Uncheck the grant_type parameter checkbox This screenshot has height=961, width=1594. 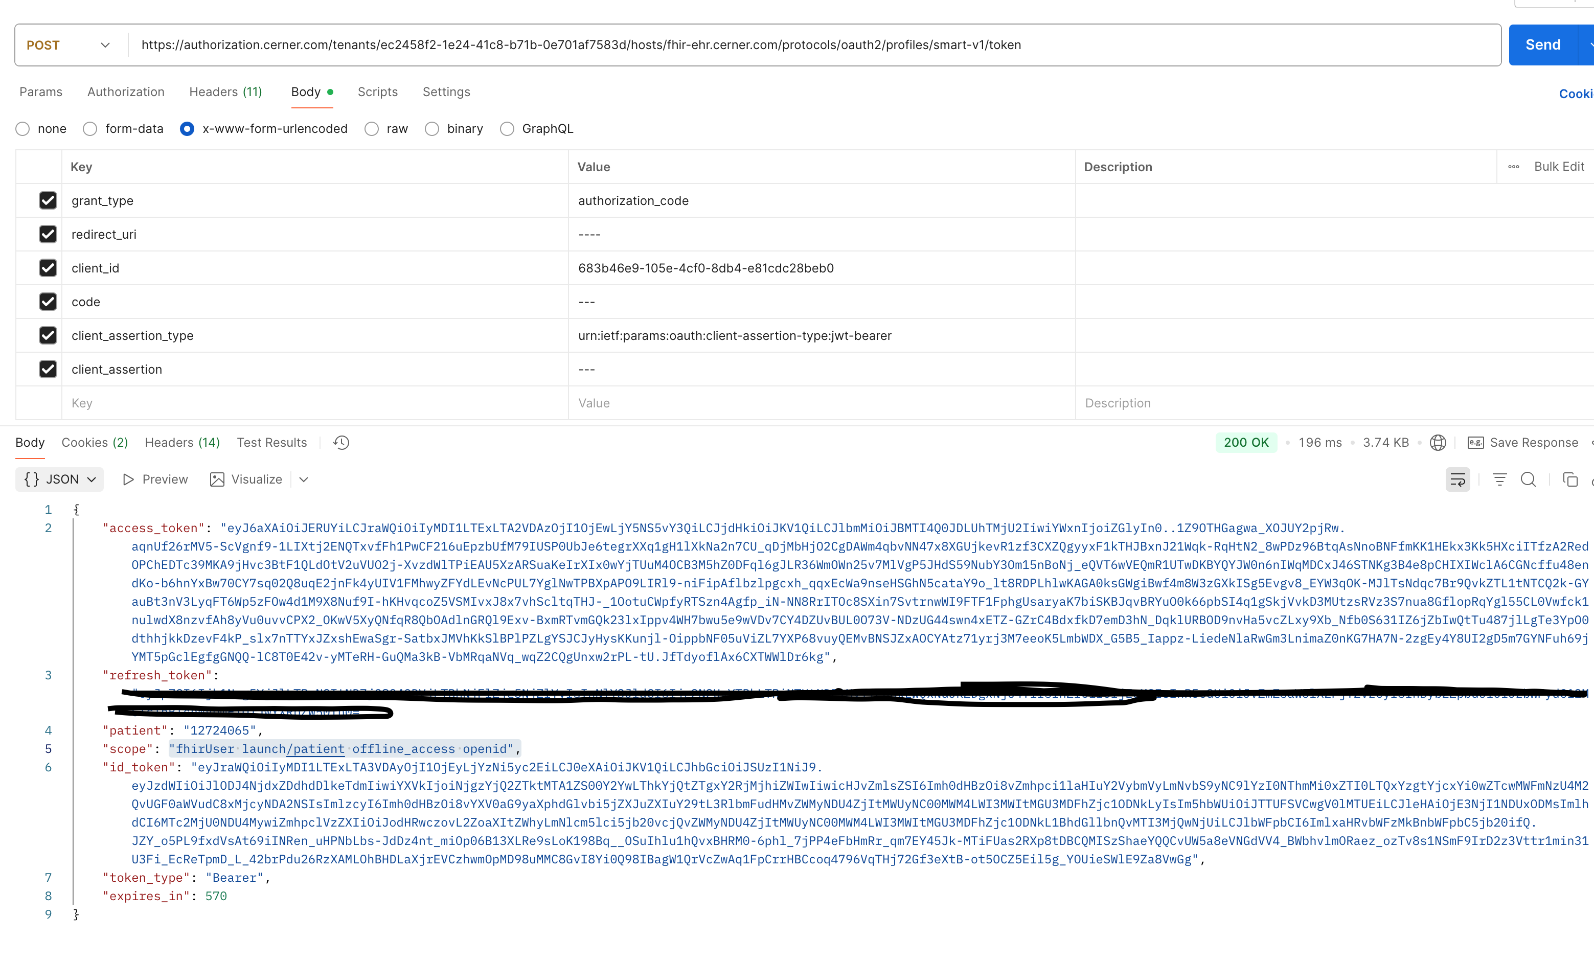point(48,200)
